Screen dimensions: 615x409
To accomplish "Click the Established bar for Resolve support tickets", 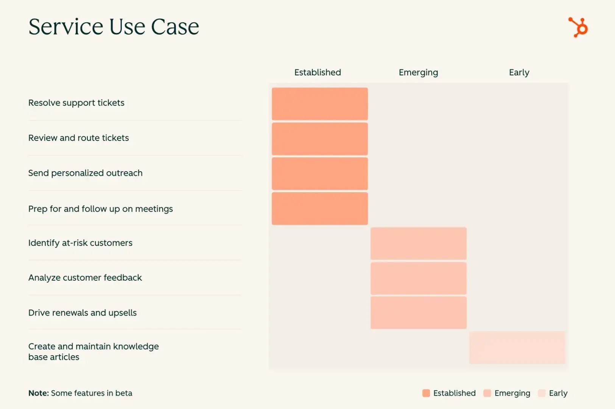I will click(x=320, y=104).
